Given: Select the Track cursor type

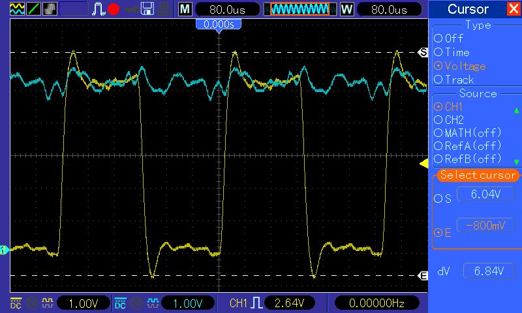Looking at the screenshot, I should [x=453, y=80].
